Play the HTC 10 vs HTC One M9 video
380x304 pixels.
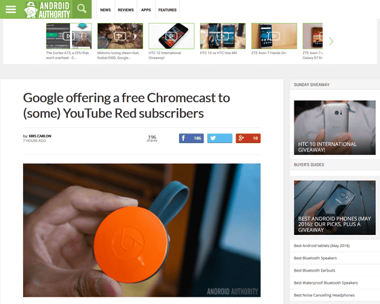[223, 36]
